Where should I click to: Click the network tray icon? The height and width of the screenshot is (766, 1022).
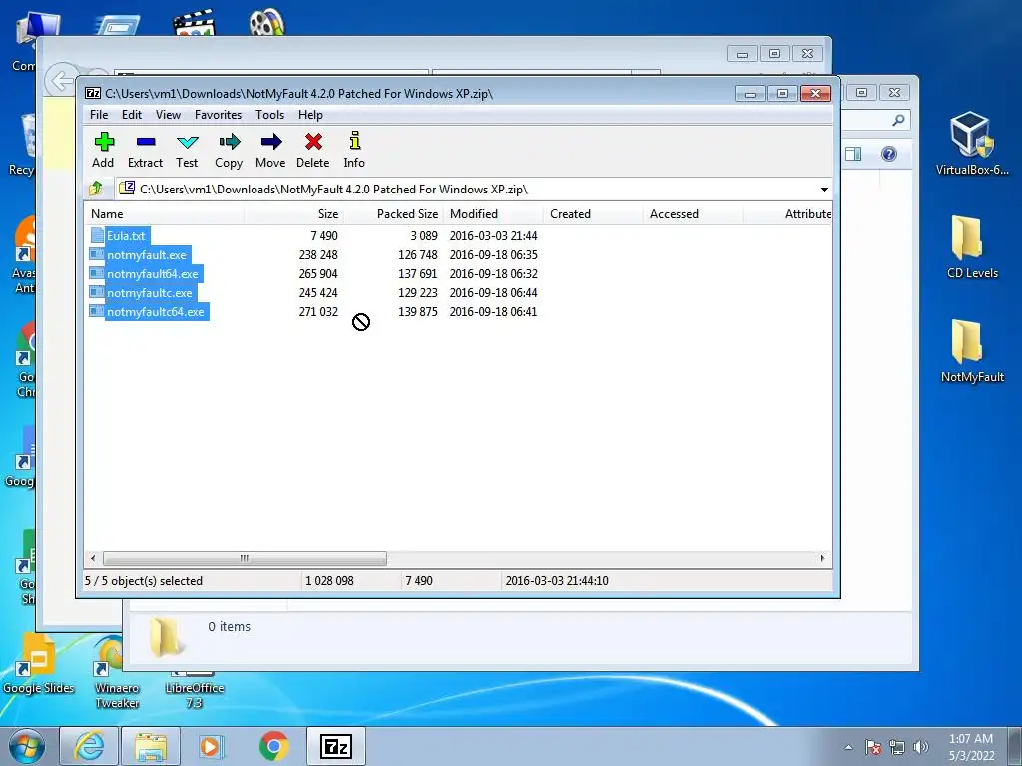click(x=897, y=747)
